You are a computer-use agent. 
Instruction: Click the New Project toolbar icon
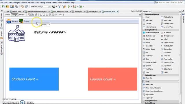tap(8, 7)
